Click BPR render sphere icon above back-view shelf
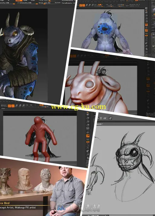 [147, 8]
